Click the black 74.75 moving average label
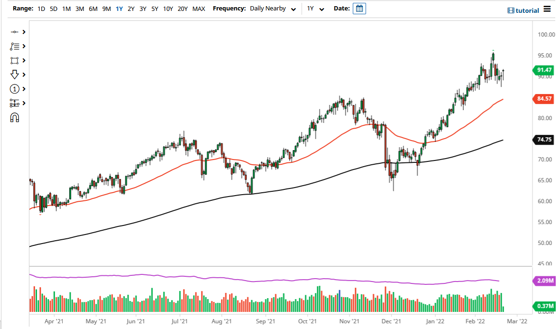 (x=543, y=140)
